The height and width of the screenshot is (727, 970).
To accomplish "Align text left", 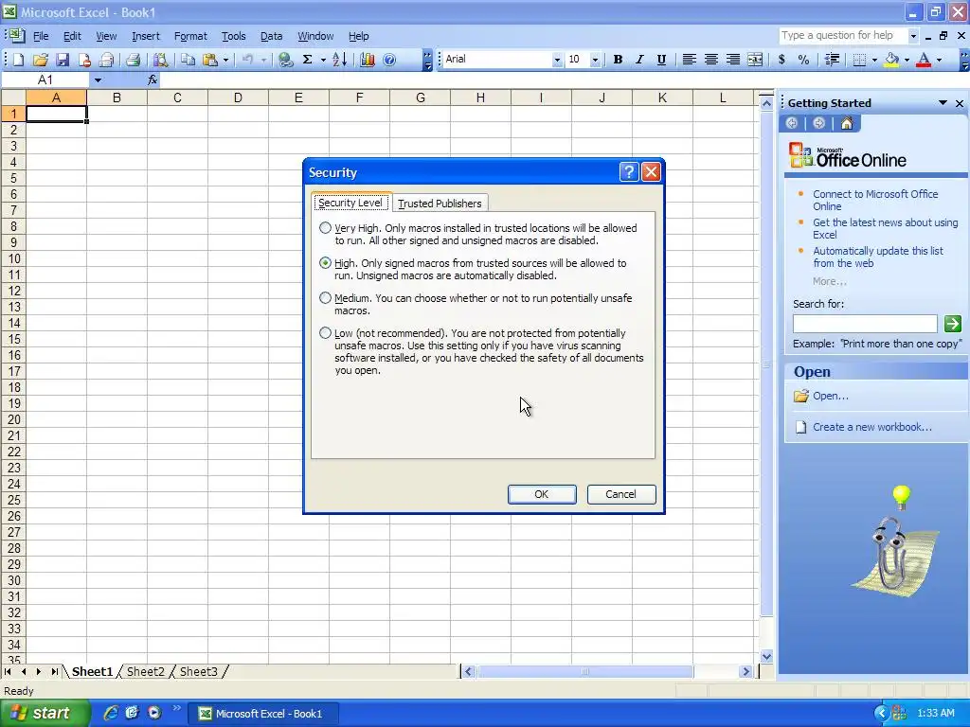I will tap(689, 60).
